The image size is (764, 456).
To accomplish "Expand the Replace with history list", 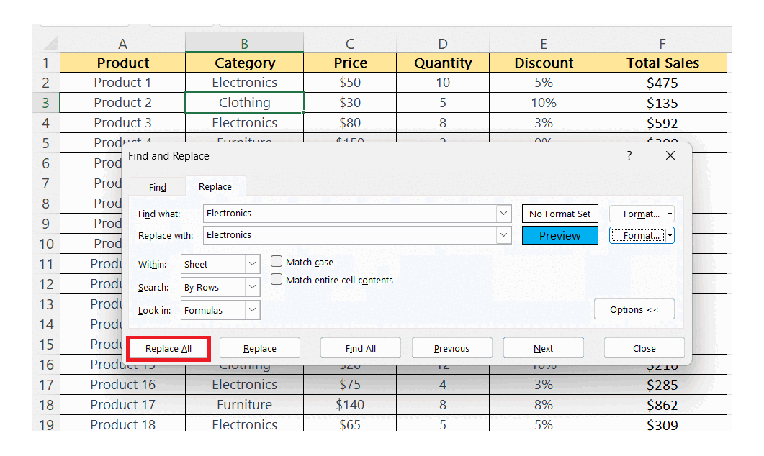I will (504, 235).
